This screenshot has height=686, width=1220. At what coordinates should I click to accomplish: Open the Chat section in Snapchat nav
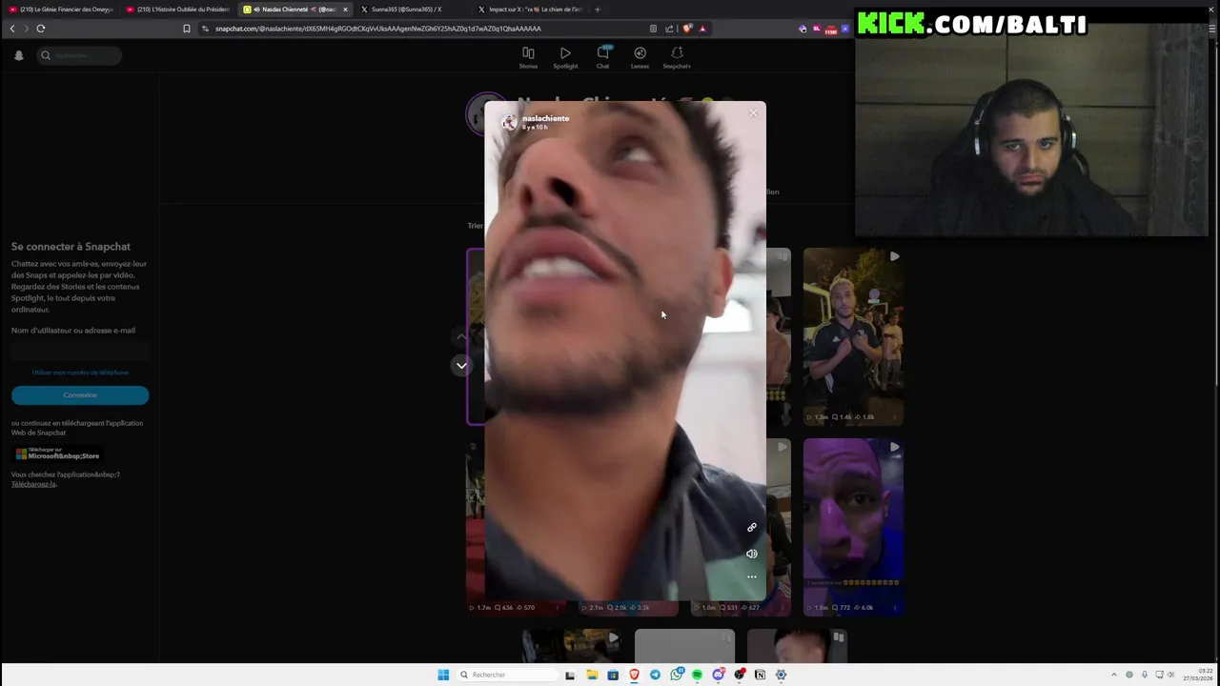(x=602, y=57)
